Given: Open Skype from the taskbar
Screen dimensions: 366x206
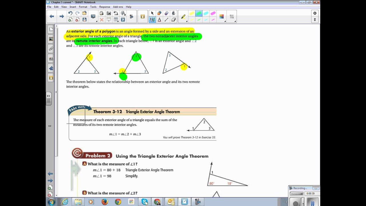Looking at the screenshot, I should click(x=144, y=202).
